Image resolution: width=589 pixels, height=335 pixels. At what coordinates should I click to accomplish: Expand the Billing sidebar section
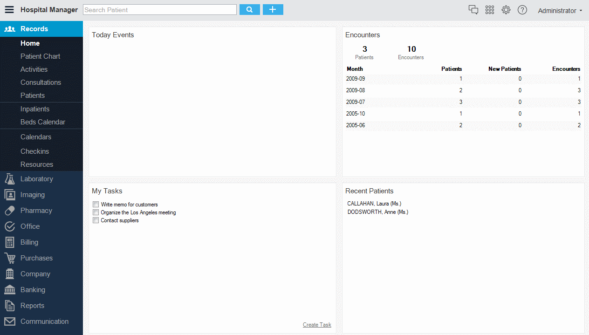(29, 242)
